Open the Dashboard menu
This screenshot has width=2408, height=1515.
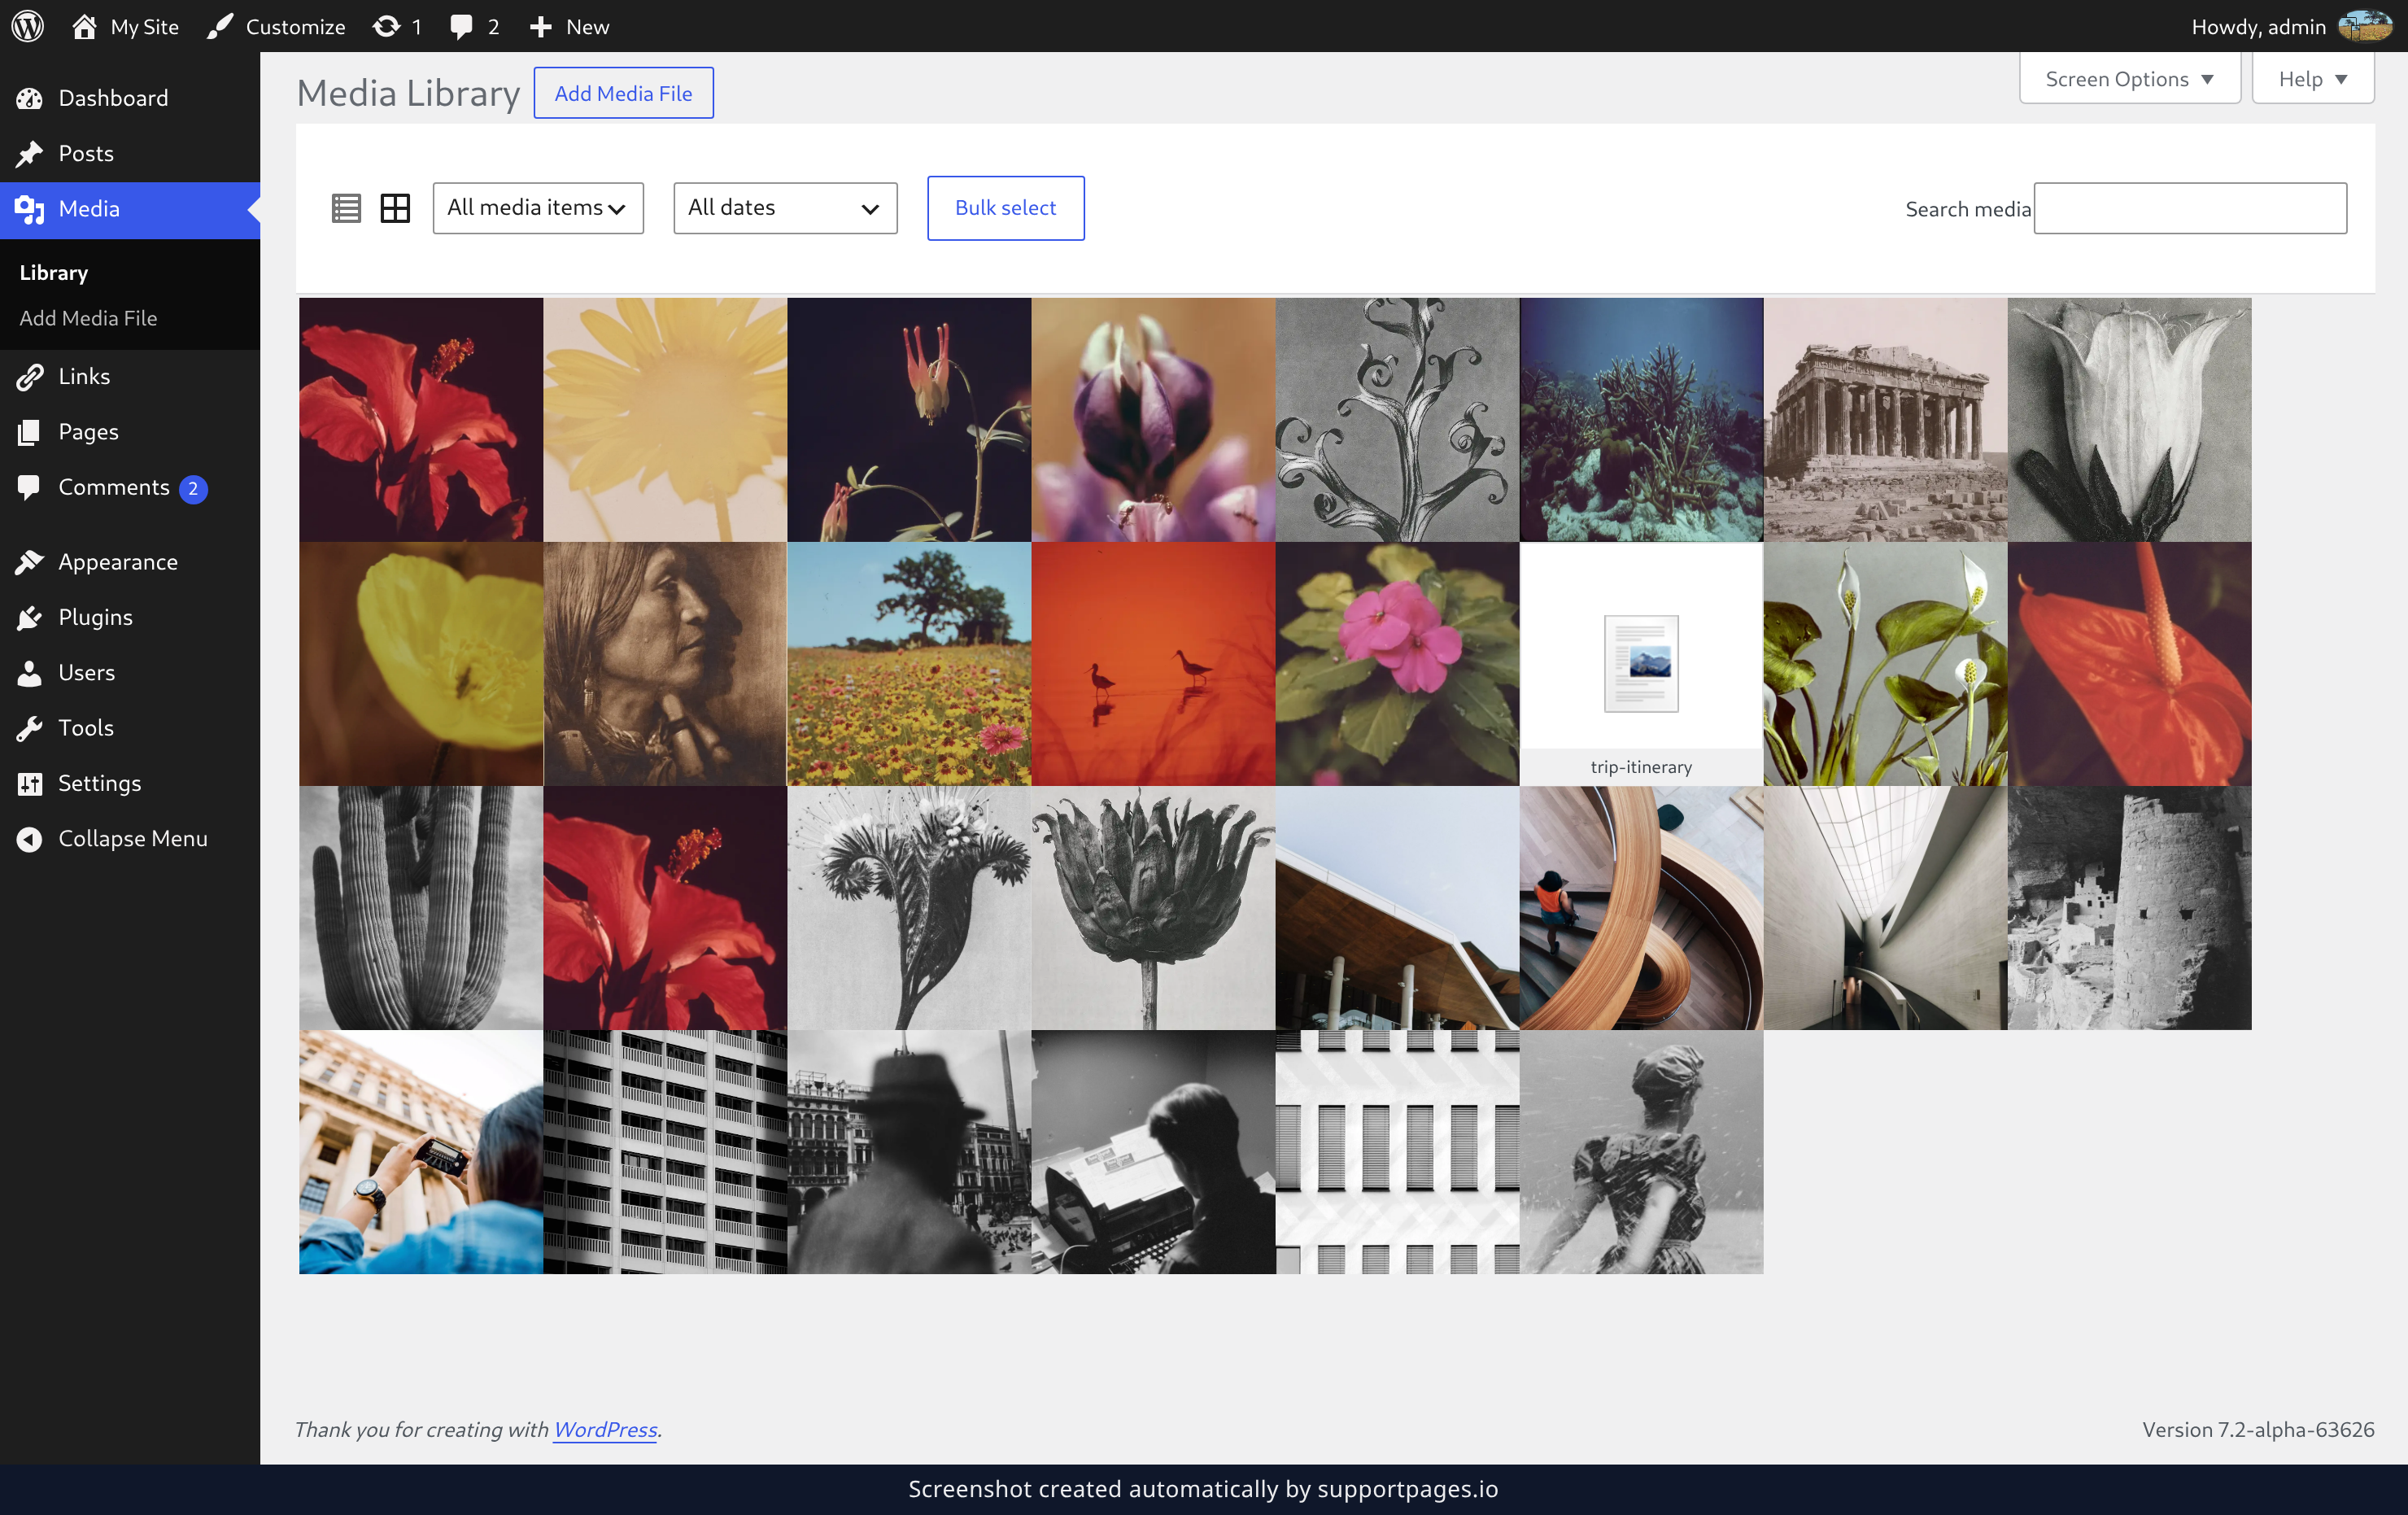pyautogui.click(x=130, y=98)
